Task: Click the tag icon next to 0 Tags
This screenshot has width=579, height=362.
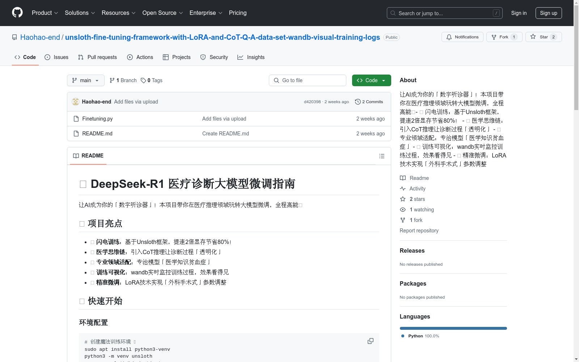Action: click(143, 80)
